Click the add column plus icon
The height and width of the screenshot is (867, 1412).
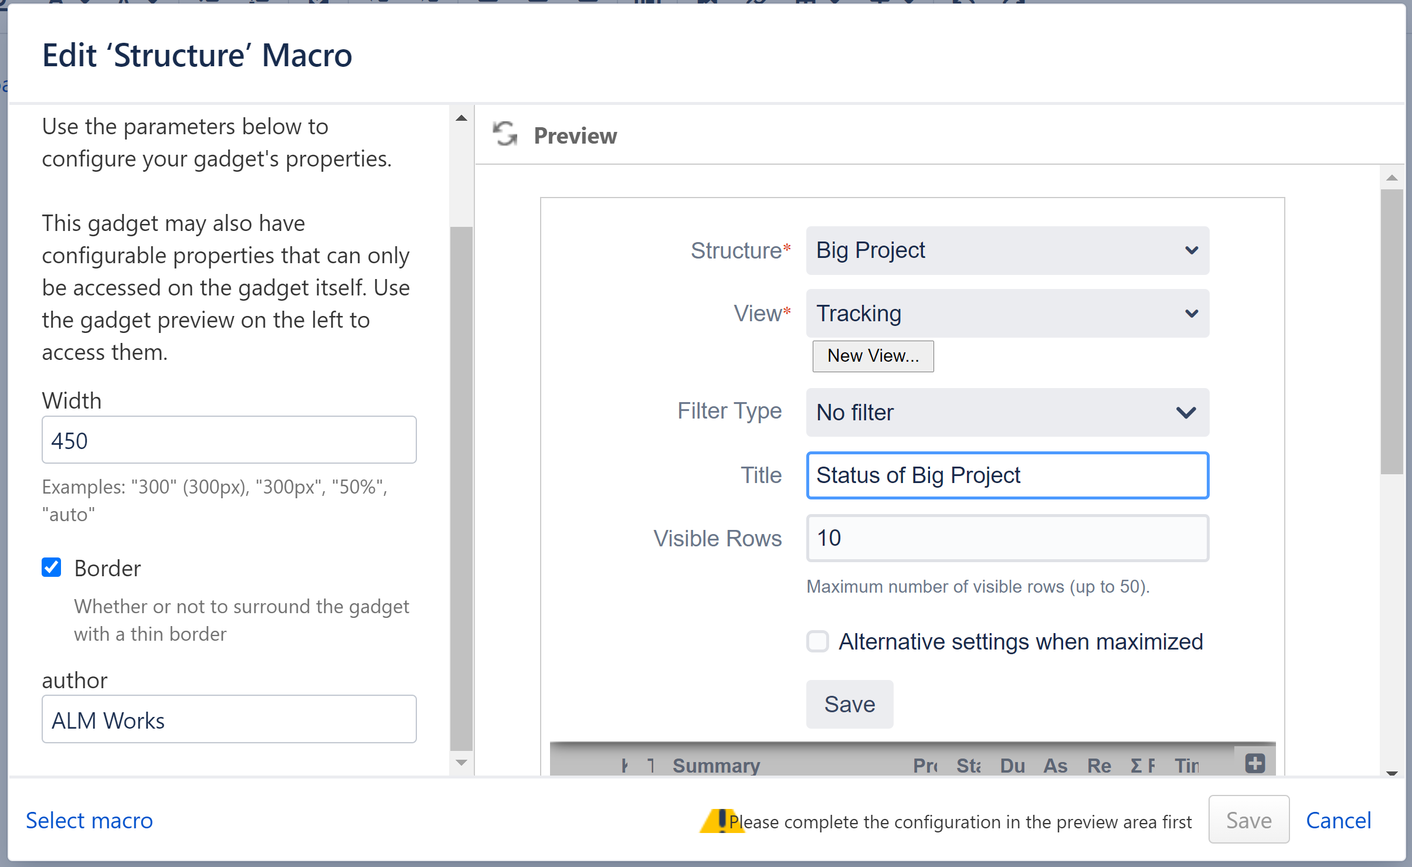pyautogui.click(x=1255, y=763)
